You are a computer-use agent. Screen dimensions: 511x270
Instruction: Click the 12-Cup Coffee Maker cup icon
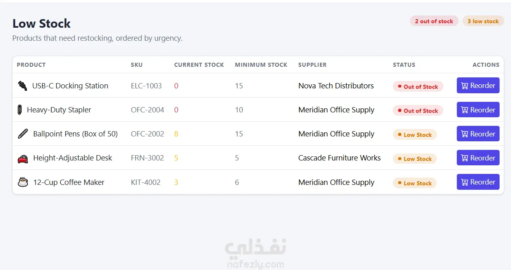coord(23,182)
